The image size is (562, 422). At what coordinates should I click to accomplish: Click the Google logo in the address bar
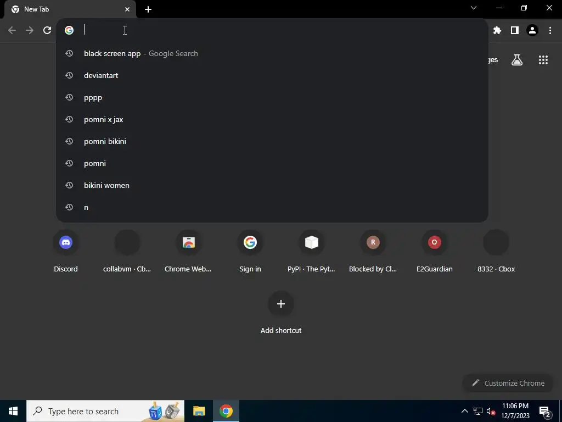click(x=69, y=30)
